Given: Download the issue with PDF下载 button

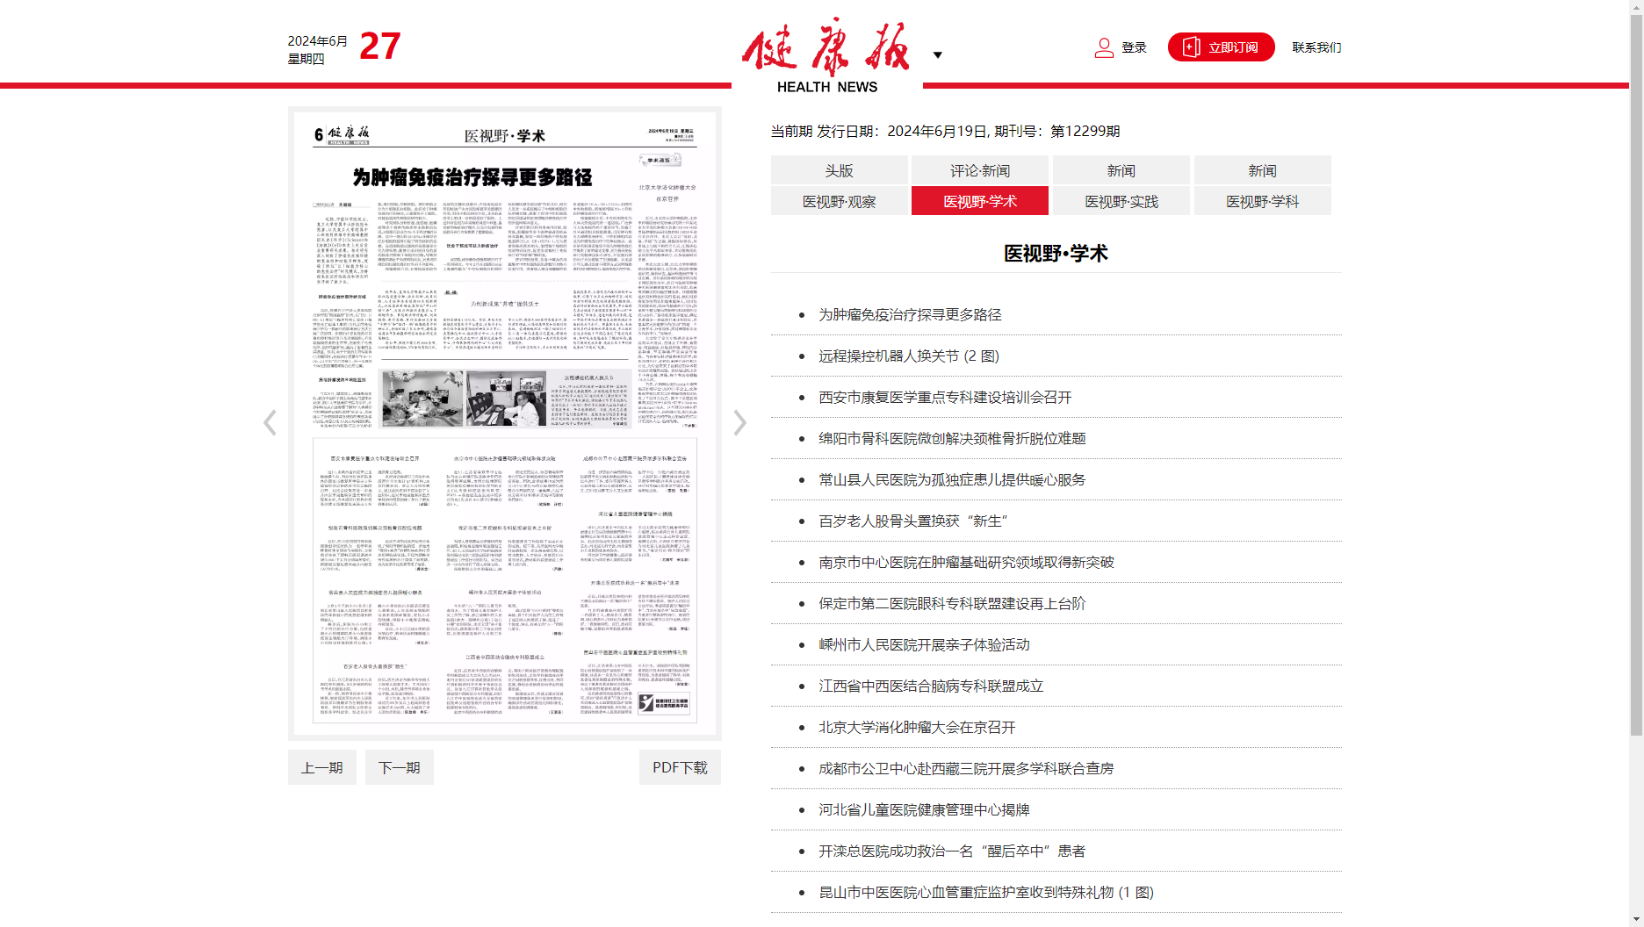Looking at the screenshot, I should click(679, 767).
